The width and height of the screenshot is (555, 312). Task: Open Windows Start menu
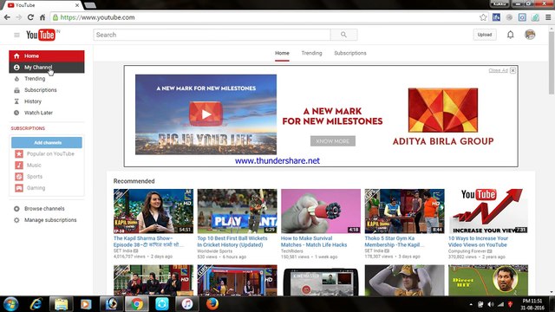pos(10,304)
